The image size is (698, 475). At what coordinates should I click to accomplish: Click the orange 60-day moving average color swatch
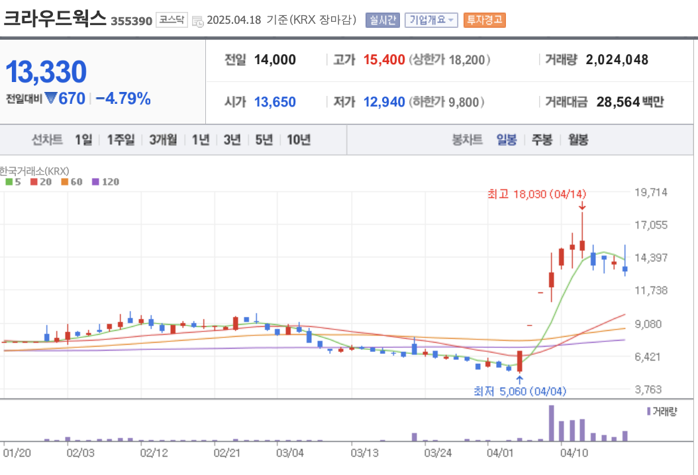tap(64, 182)
